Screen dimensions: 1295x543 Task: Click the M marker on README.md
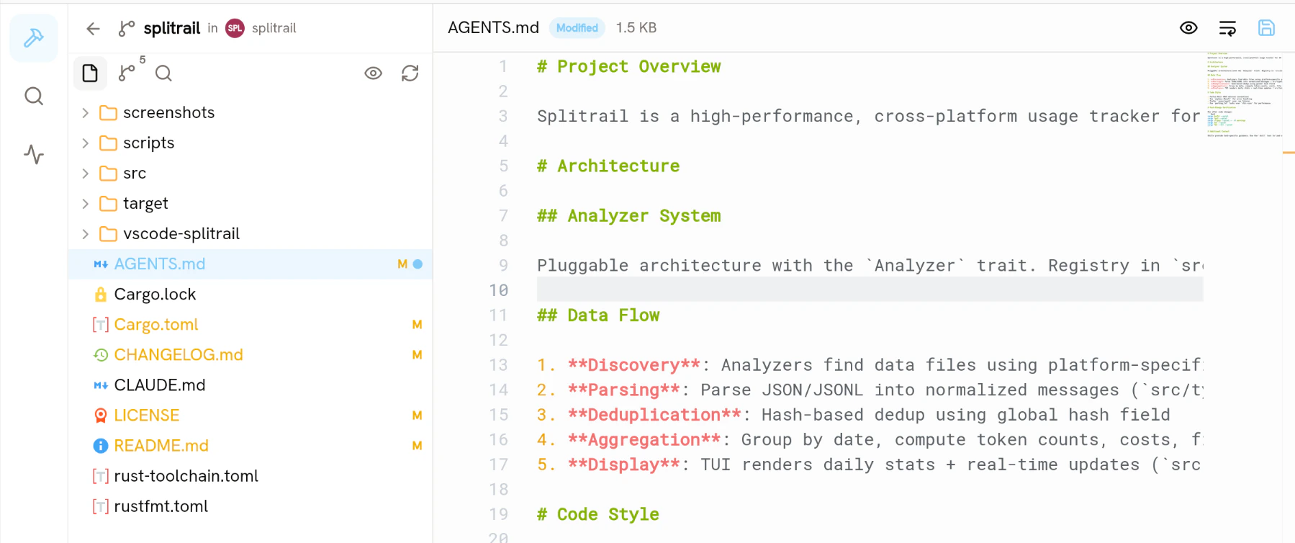coord(417,446)
